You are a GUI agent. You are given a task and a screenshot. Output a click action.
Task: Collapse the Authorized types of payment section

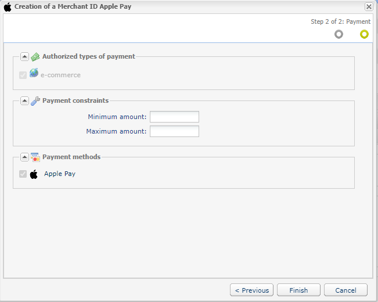click(24, 57)
